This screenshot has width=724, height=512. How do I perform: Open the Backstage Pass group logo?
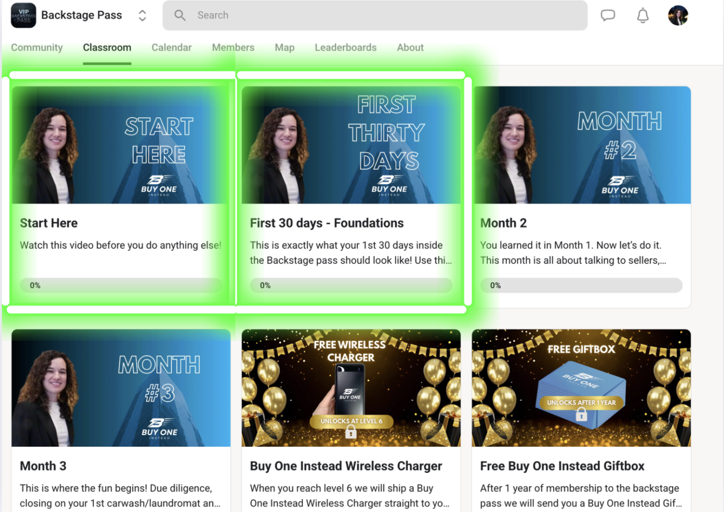[24, 15]
